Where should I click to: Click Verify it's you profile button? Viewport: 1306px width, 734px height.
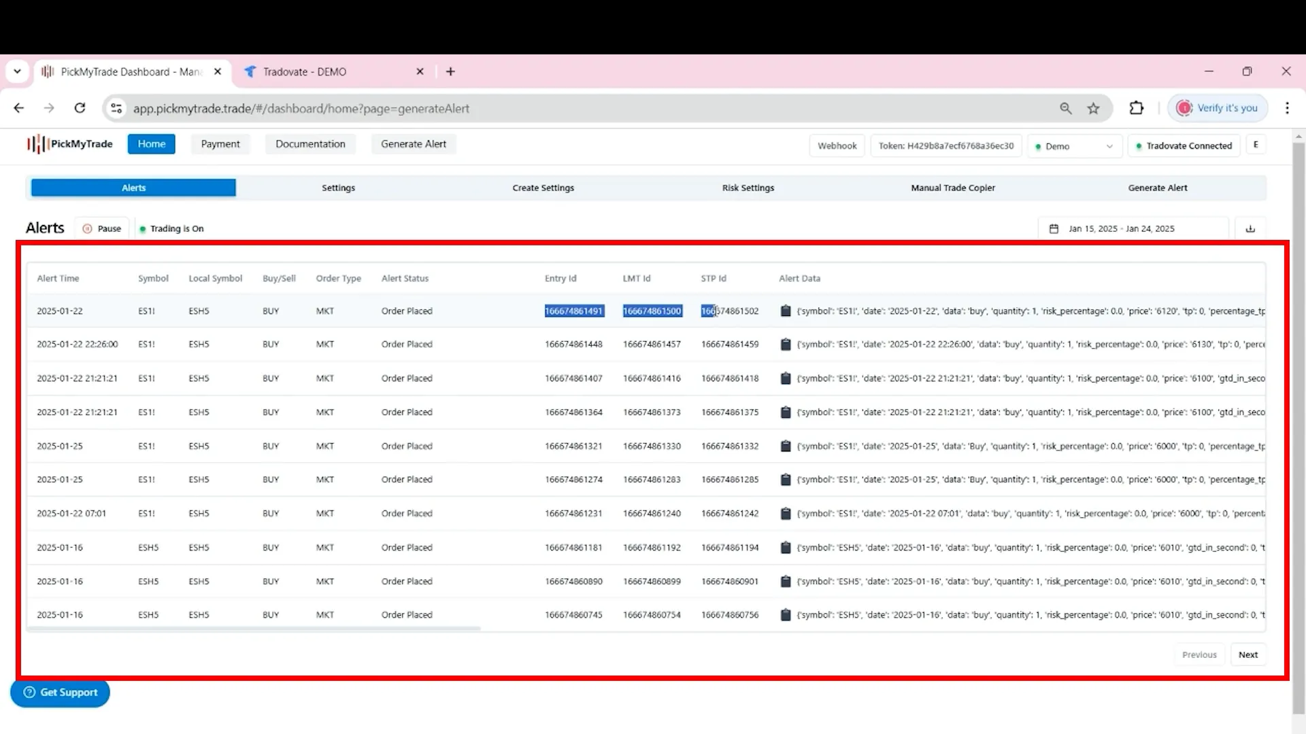tap(1218, 108)
